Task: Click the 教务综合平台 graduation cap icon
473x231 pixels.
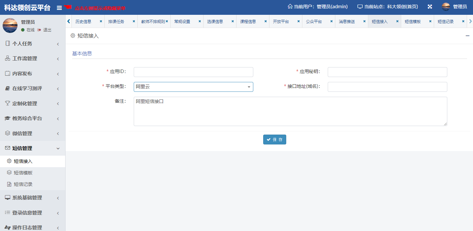Action: 8,118
